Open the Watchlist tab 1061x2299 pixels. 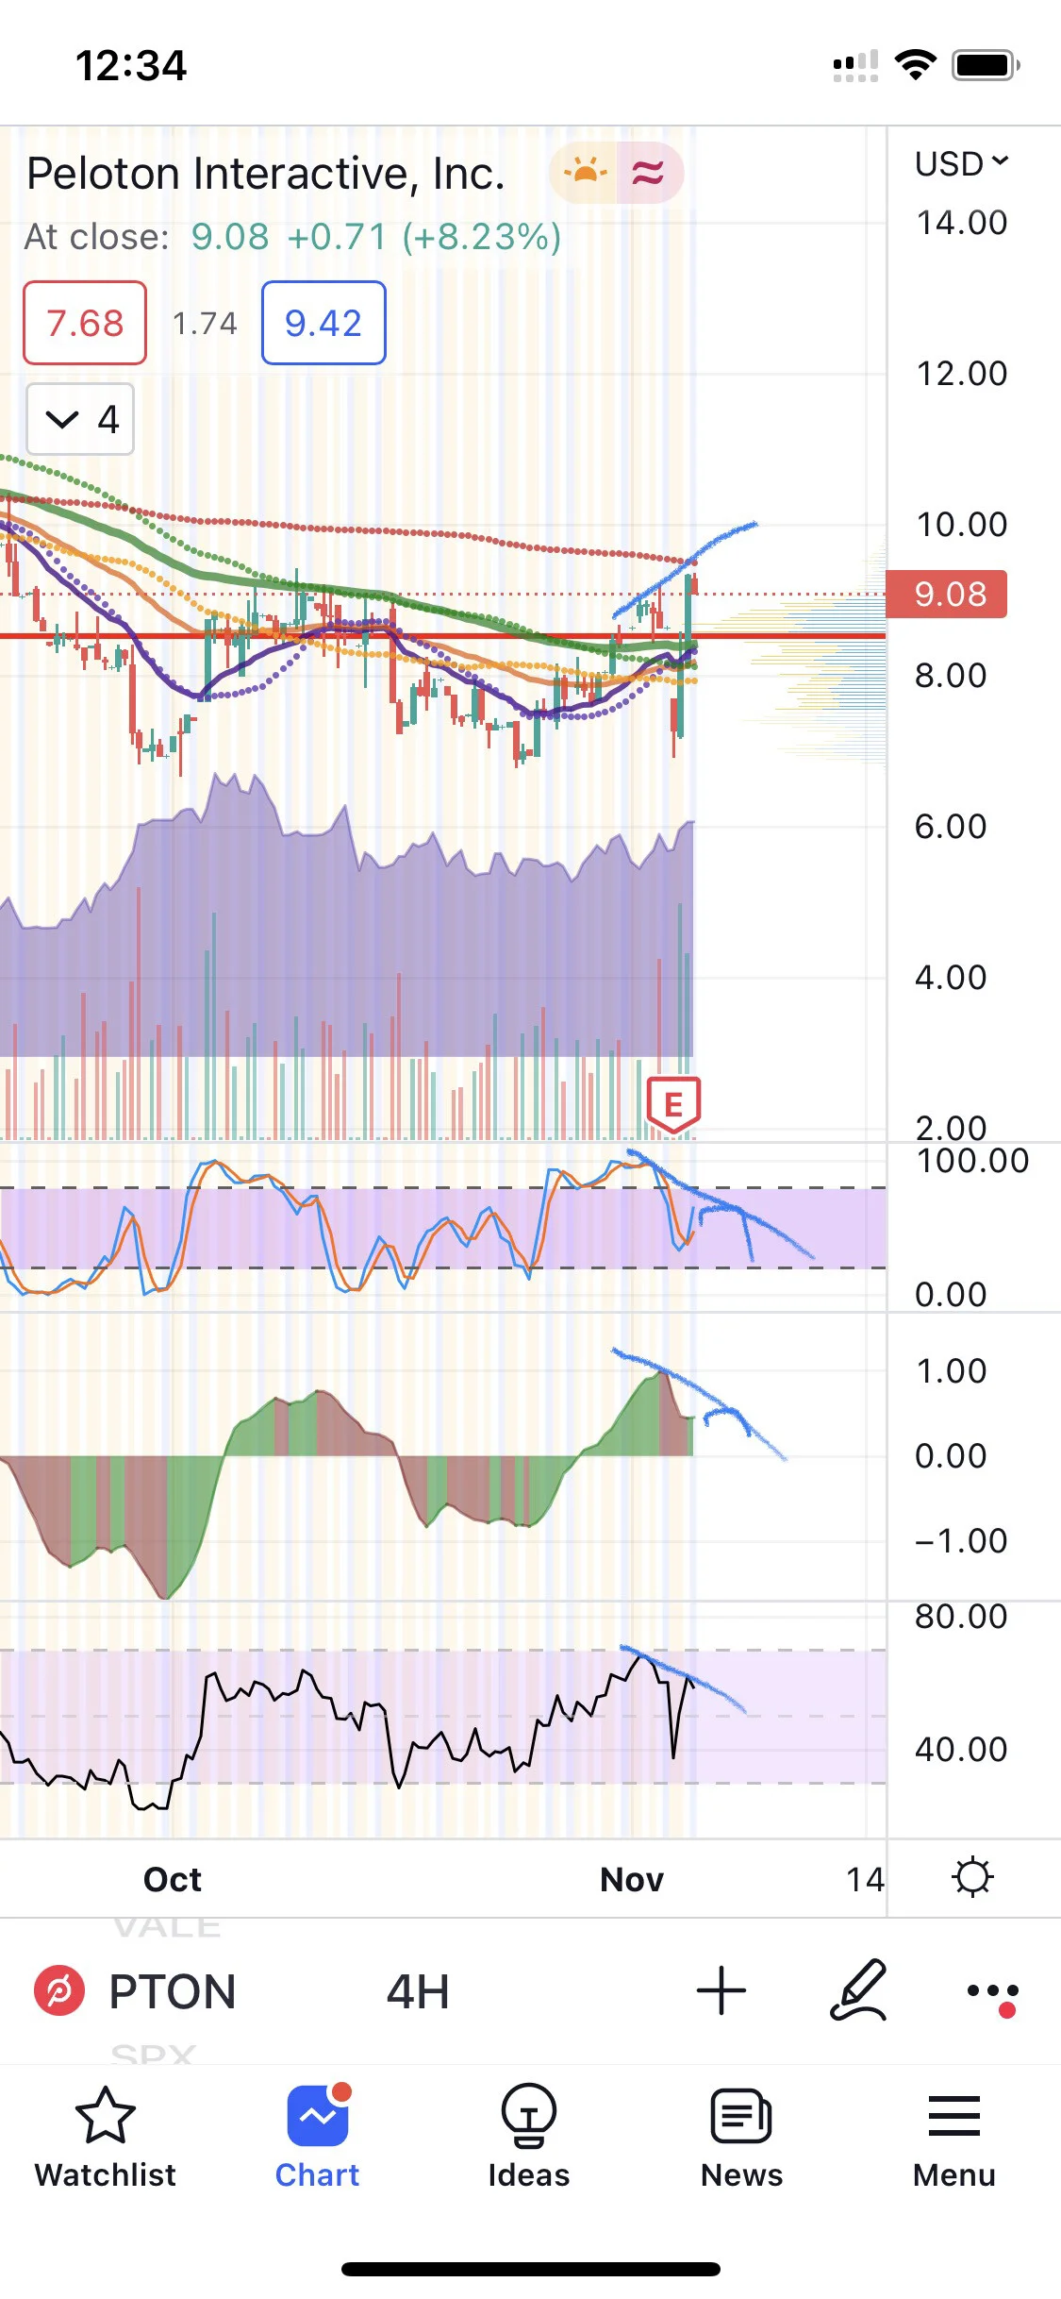coord(105,2137)
